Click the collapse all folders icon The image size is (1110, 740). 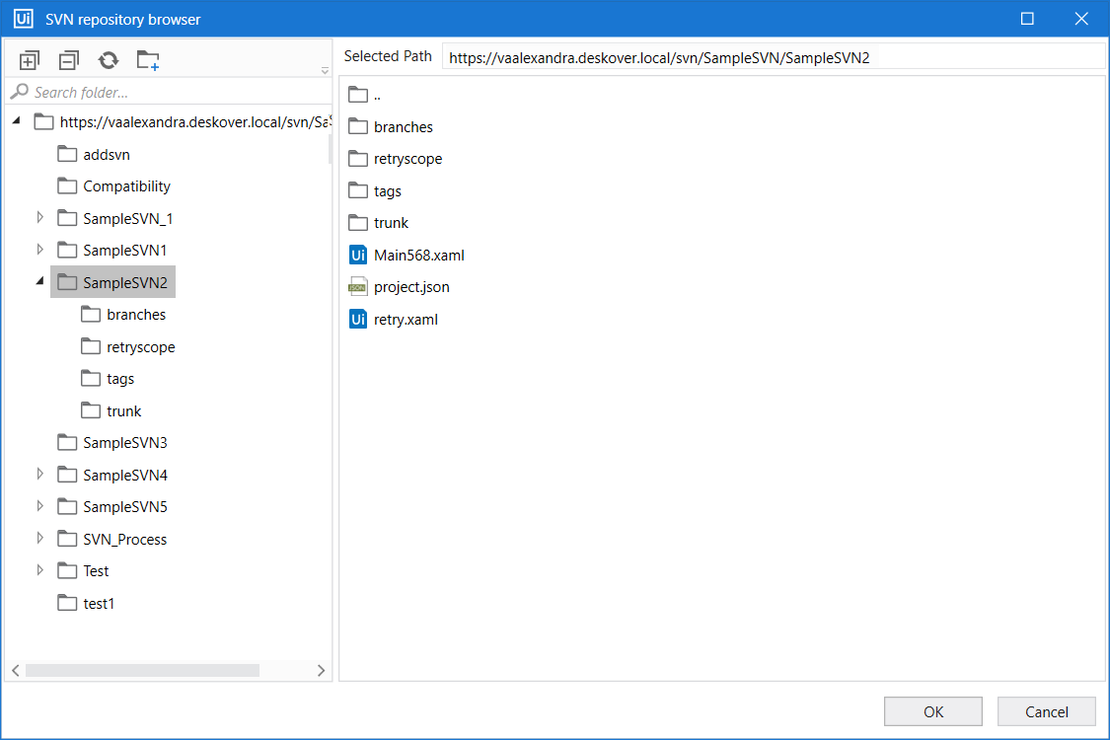click(68, 59)
